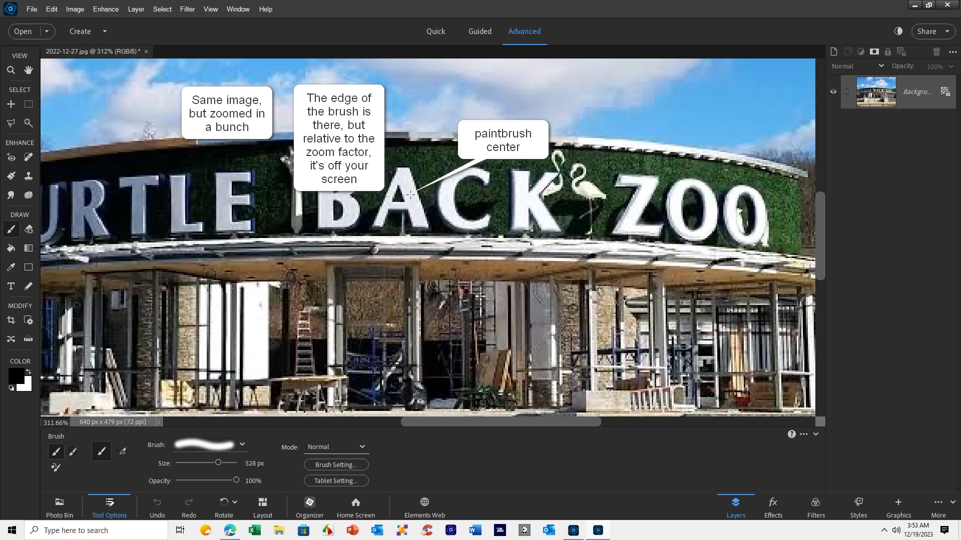Hide the Background layer visibility eye
Screen dimensions: 961x540
(x=833, y=91)
